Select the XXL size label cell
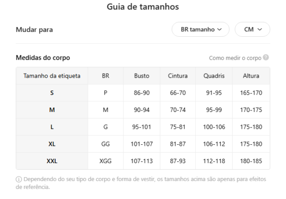Image resolution: width=286 pixels, height=199 pixels. coord(52,161)
